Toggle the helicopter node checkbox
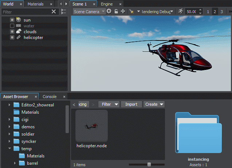 12,38
